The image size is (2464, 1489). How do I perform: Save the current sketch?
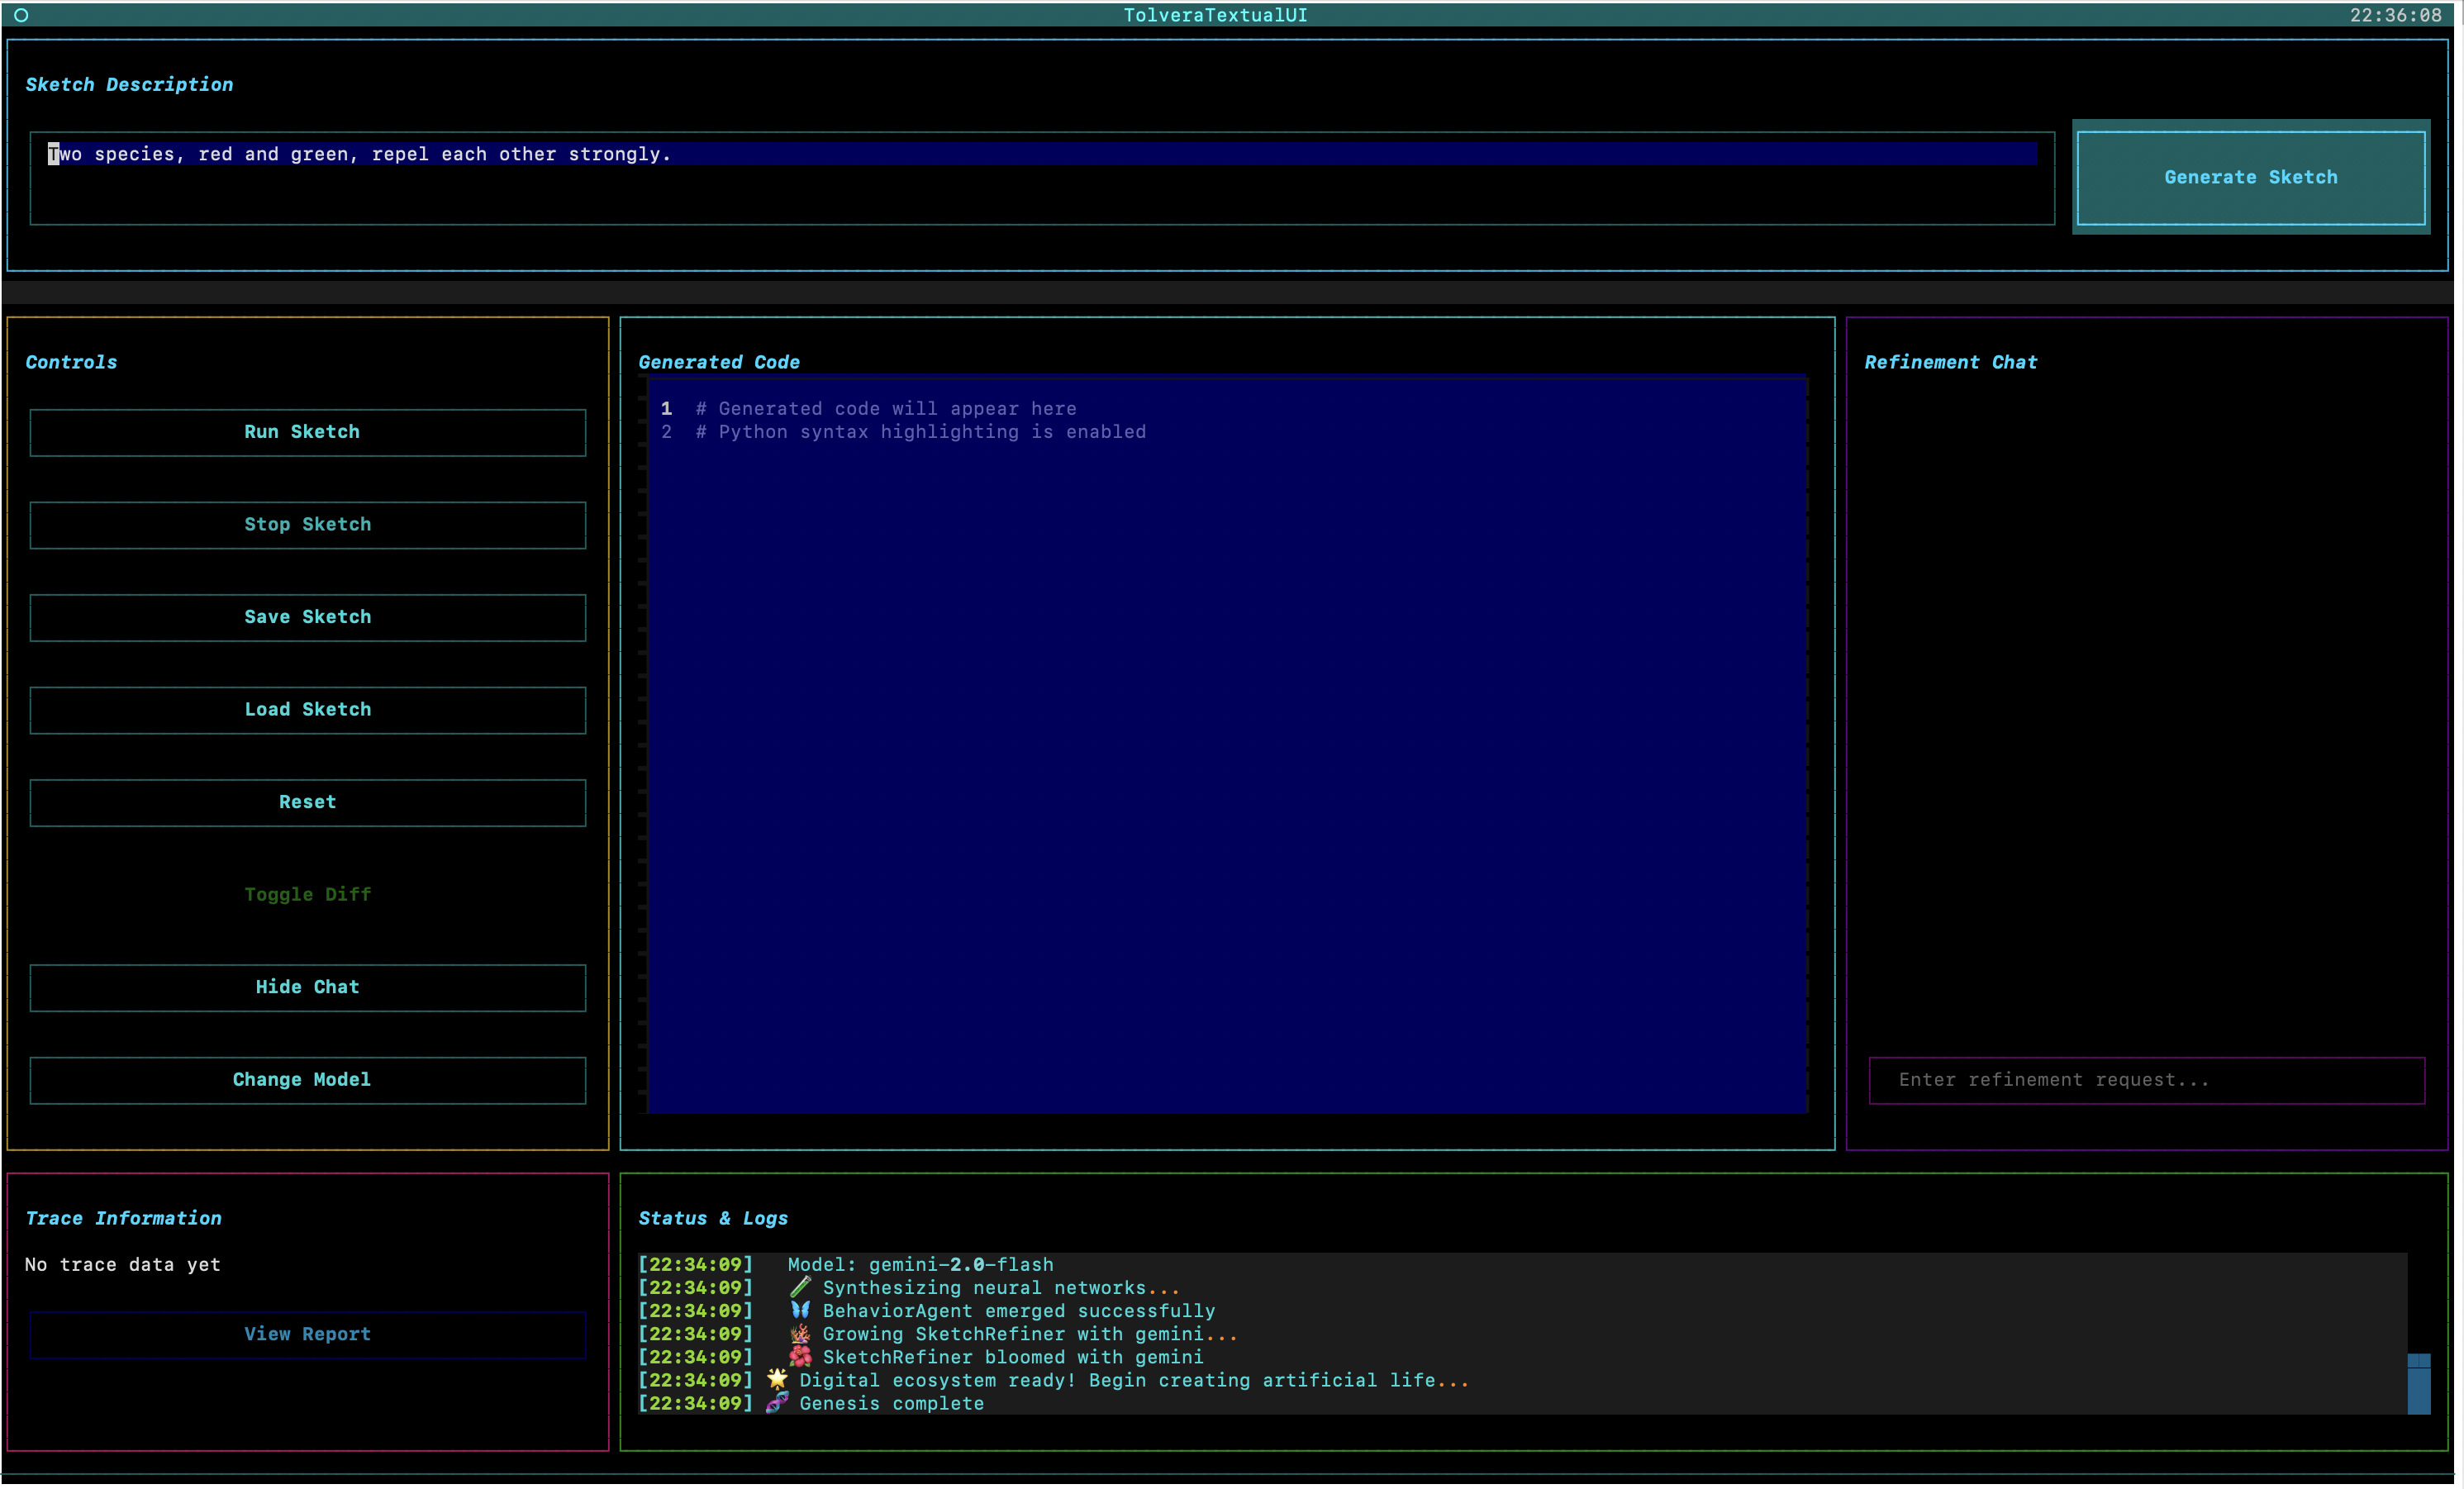307,617
